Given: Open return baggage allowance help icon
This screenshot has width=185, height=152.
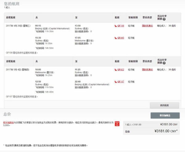Looking at the screenshot, I should [x=164, y=63].
